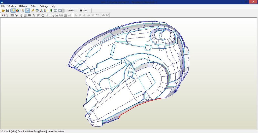Click the Redo curved arrow icon

42,15
